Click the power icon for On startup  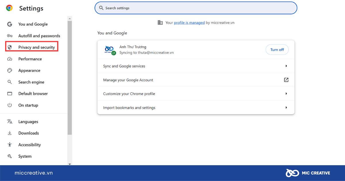click(10, 105)
